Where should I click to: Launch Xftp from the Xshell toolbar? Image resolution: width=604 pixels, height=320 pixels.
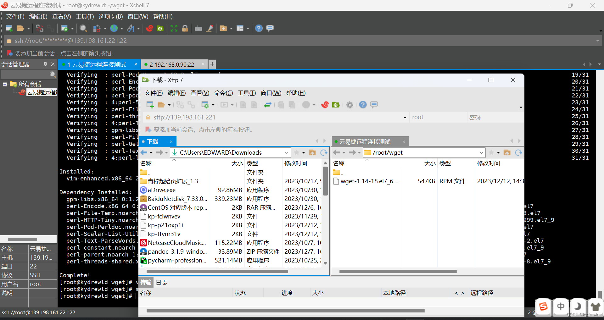click(160, 28)
